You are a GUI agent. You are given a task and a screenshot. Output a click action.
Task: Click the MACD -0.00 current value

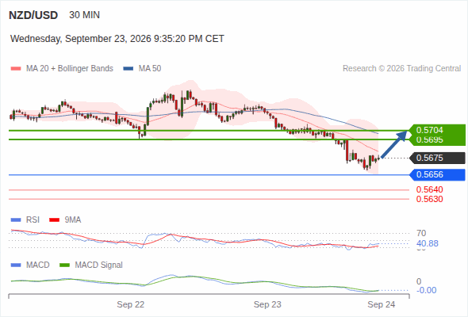[426, 290]
